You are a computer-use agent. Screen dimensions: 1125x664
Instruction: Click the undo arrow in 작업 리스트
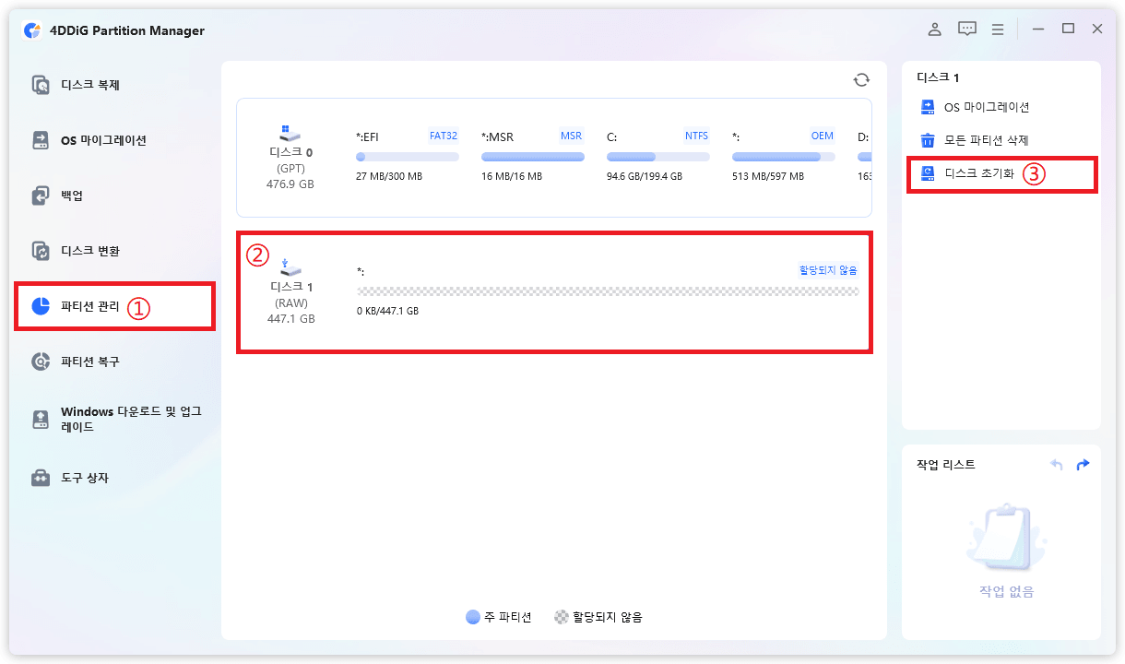(1057, 465)
